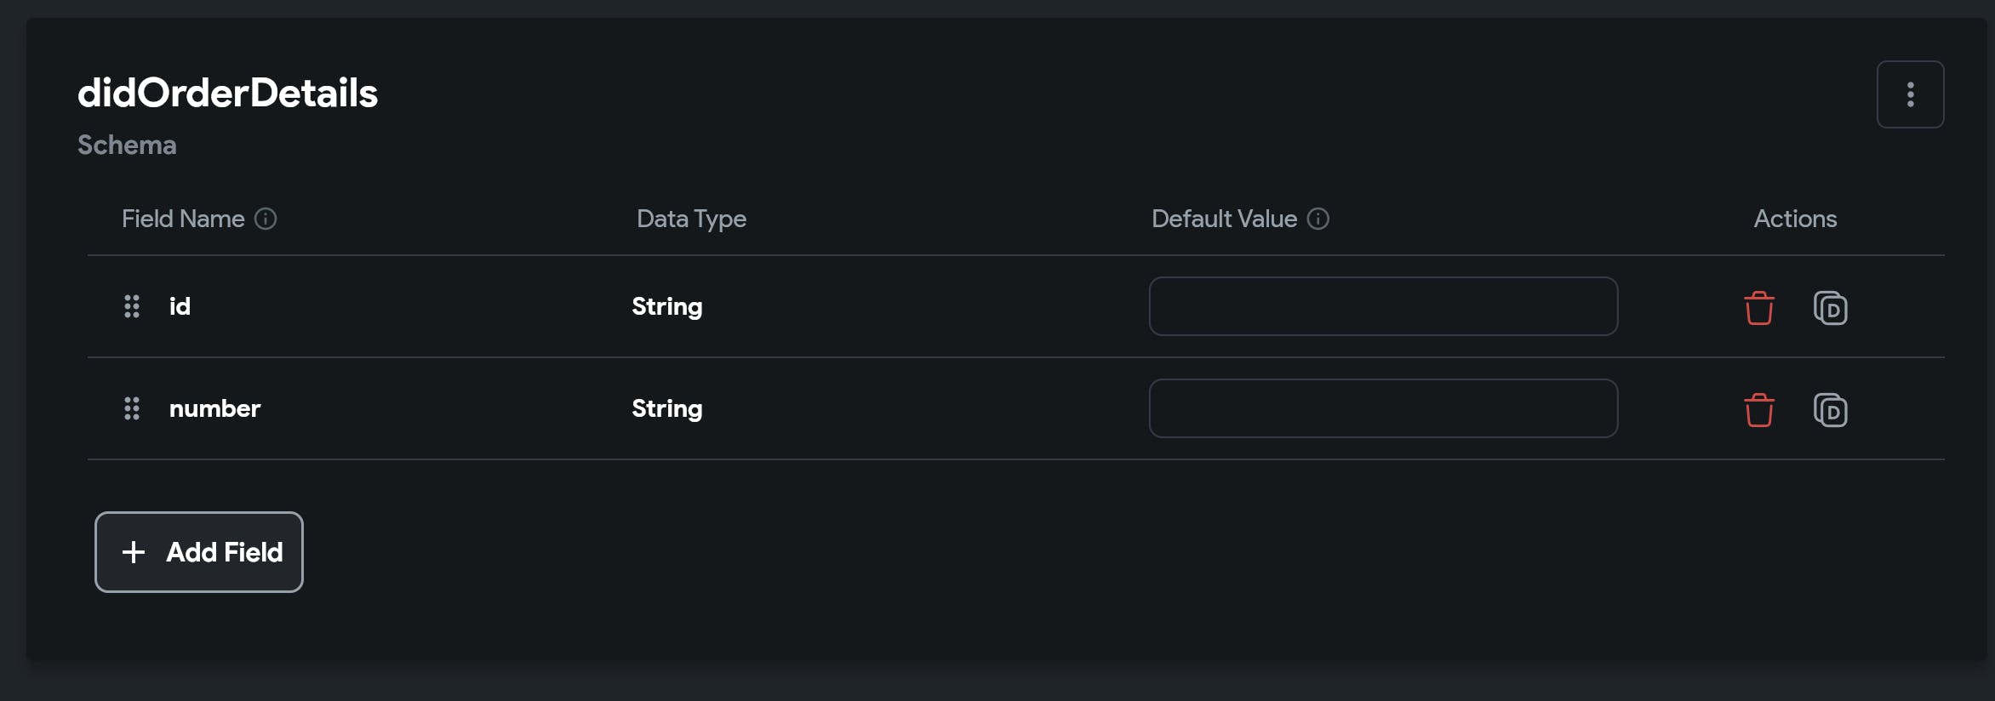
Task: Open the three-dot options menu
Action: (1910, 94)
